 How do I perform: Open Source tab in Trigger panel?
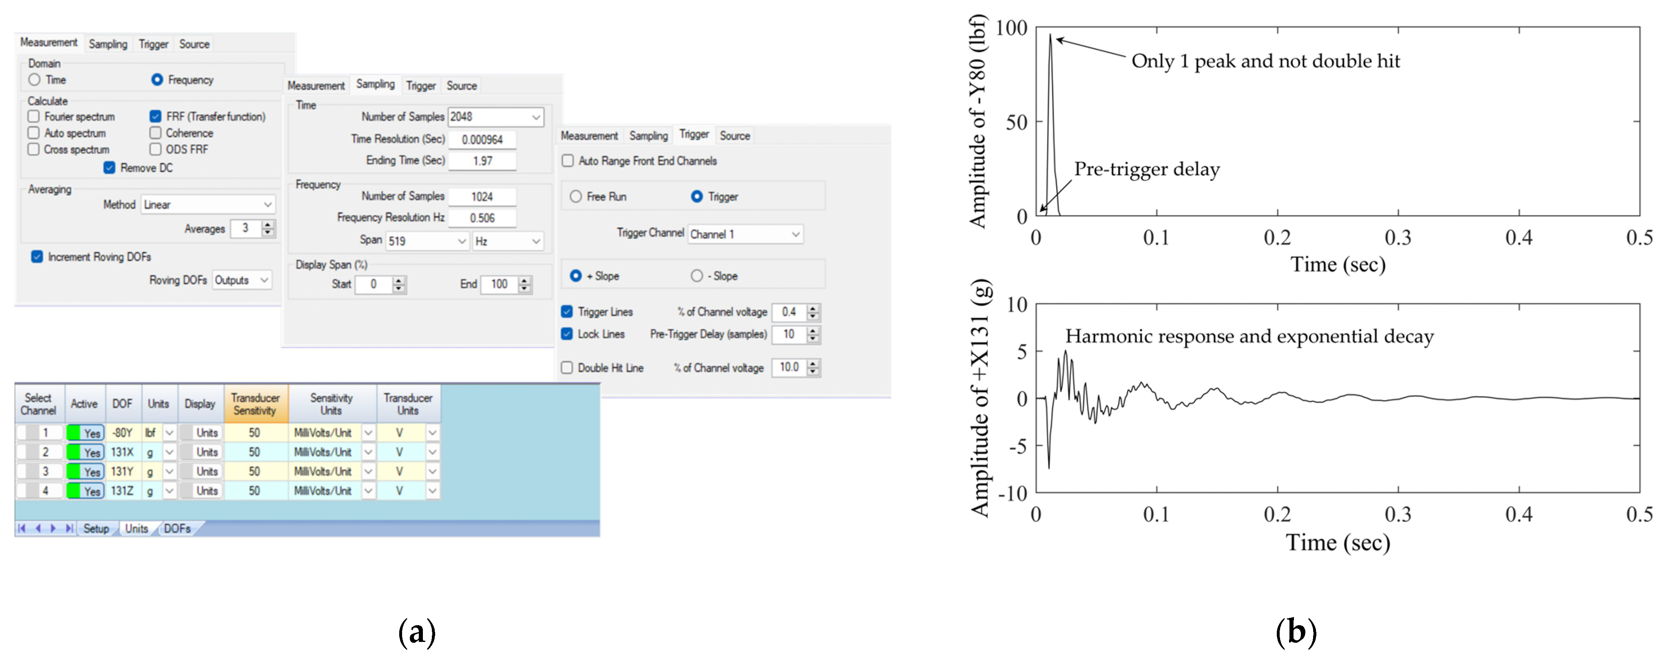point(735,136)
